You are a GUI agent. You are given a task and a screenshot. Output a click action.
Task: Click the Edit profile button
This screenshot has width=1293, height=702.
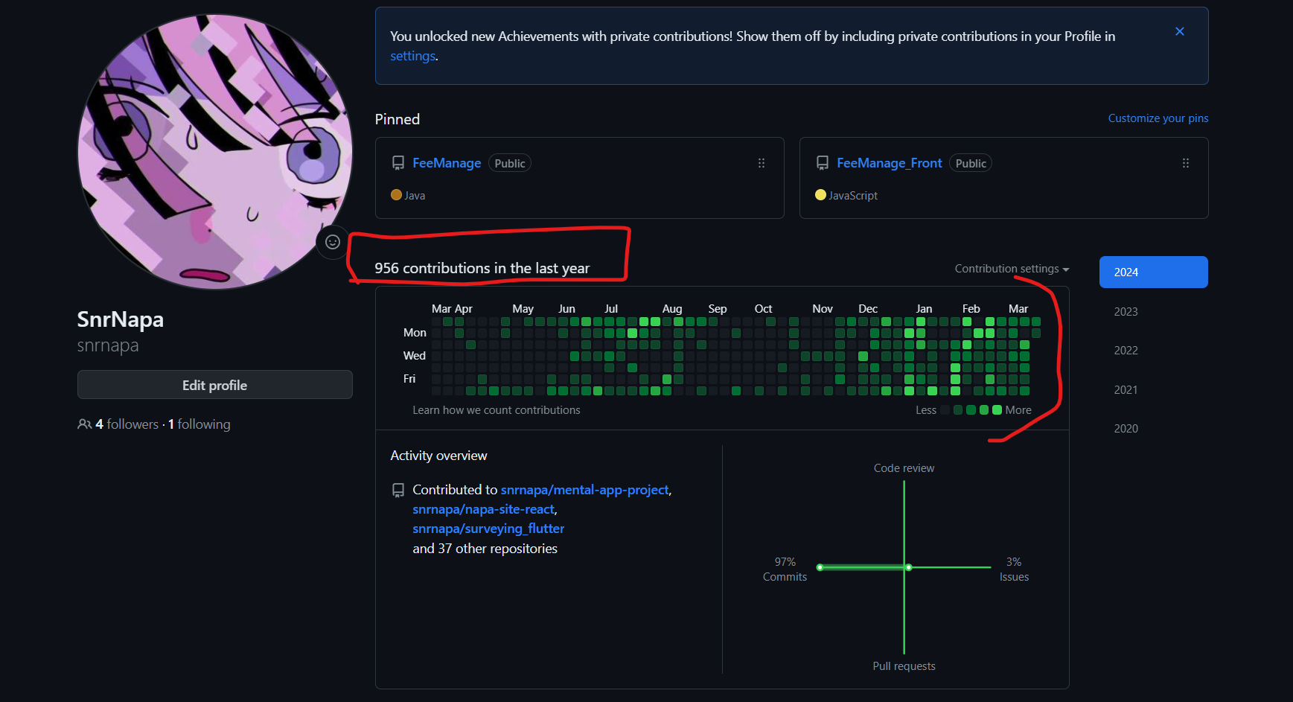[x=215, y=385]
